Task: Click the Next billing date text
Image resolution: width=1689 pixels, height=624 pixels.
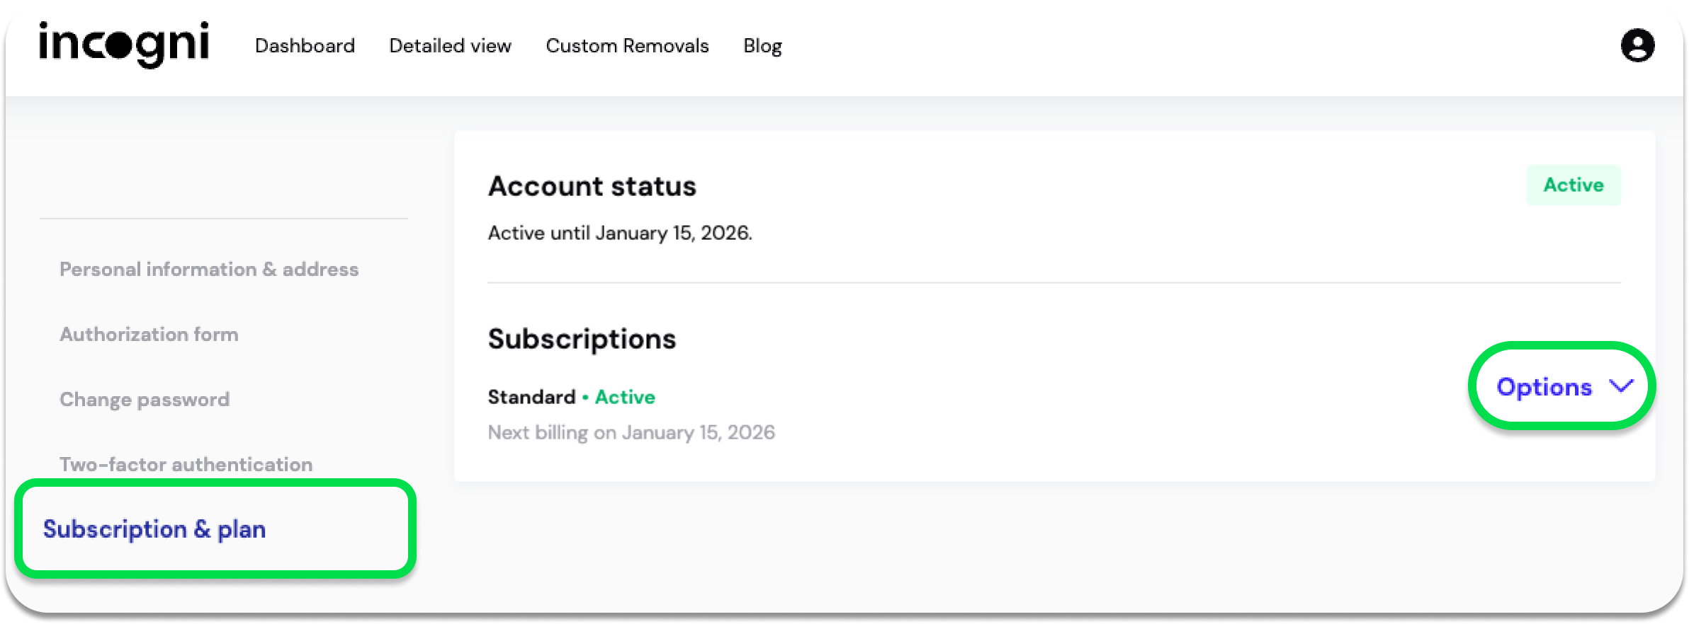Action: (x=631, y=432)
